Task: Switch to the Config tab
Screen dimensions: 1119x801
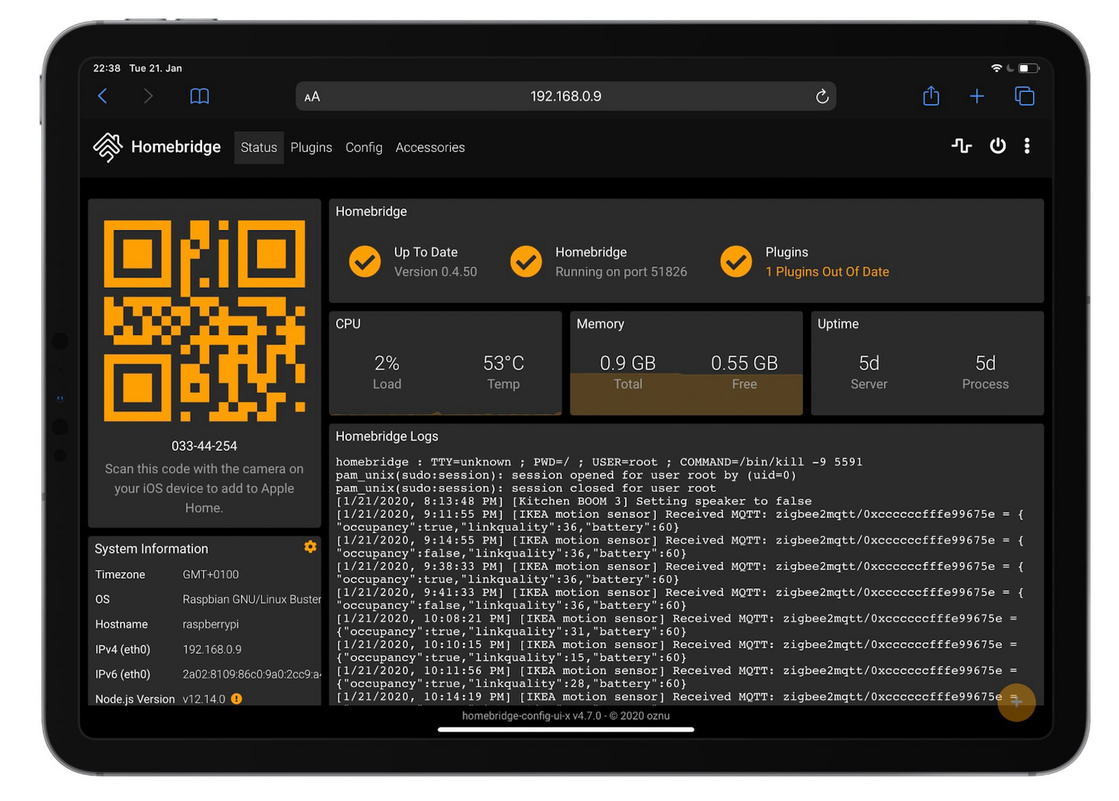Action: pos(363,147)
